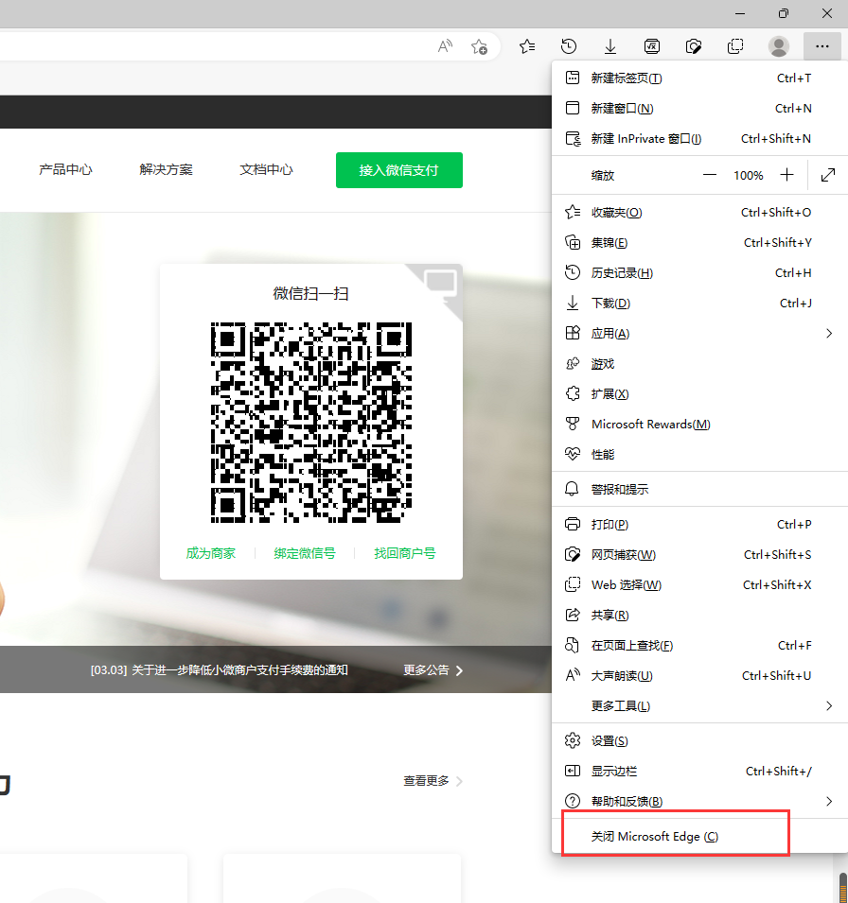Open 集锦 menu entry
The width and height of the screenshot is (848, 903).
[699, 242]
